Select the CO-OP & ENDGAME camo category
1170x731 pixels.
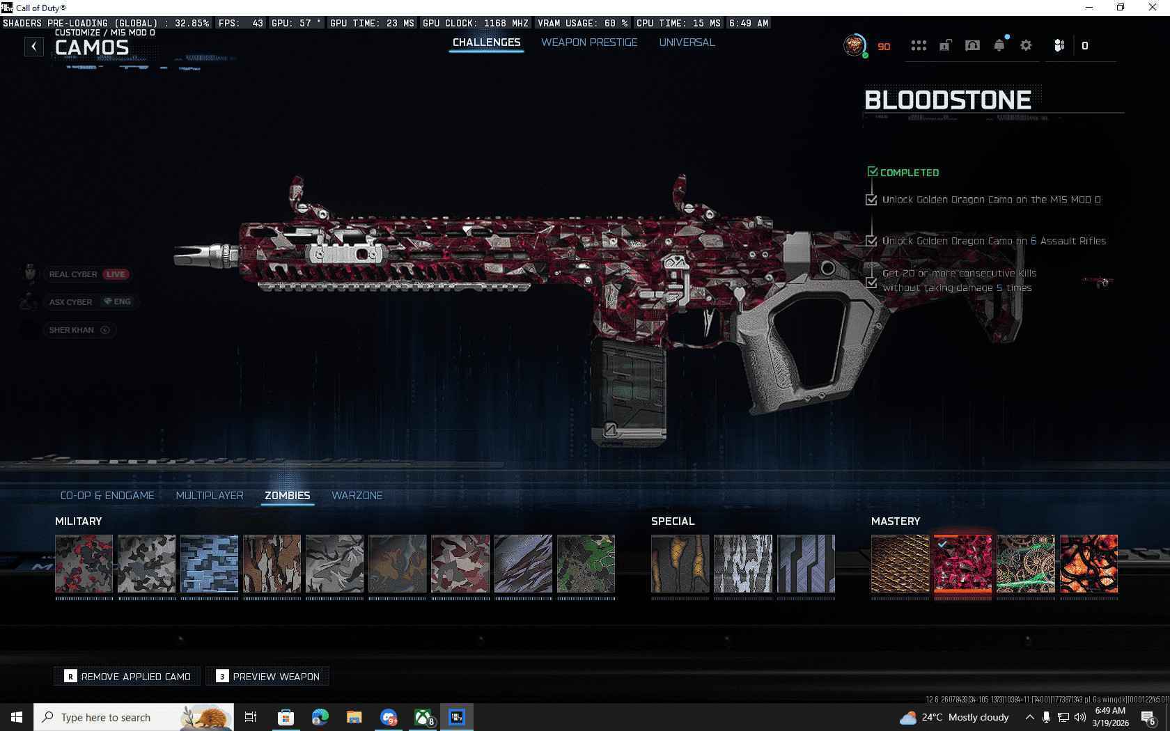click(x=107, y=496)
